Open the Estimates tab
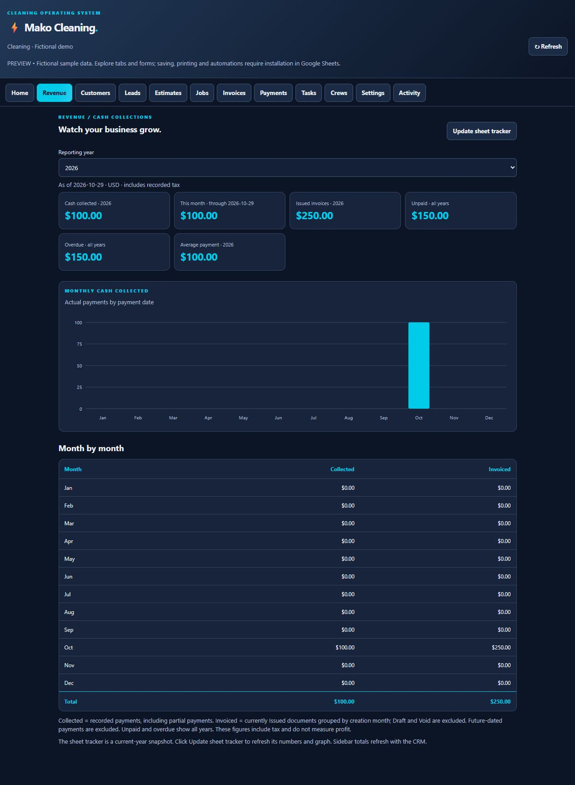575x785 pixels. click(x=168, y=93)
